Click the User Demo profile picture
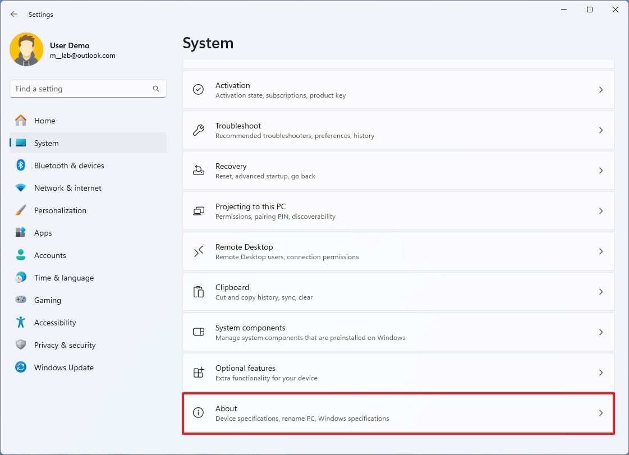This screenshot has width=629, height=455. 26,49
